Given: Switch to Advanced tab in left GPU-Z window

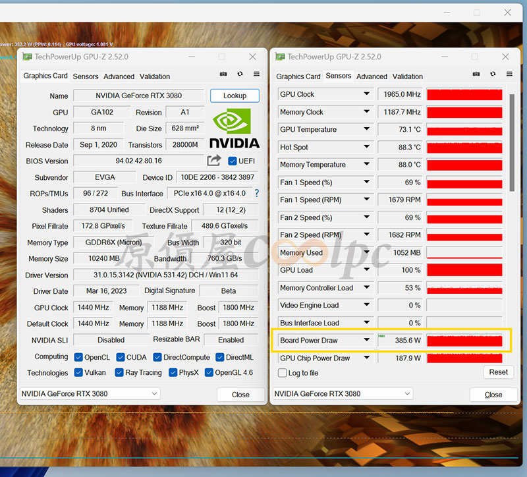Looking at the screenshot, I should 119,76.
